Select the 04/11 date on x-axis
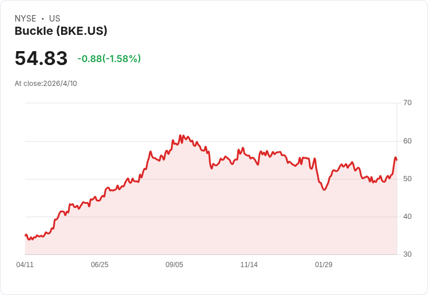This screenshot has height=295, width=428. (x=25, y=265)
